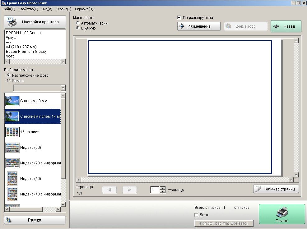Select the 'С нижнем полем 14 мм' thumbnail

[12, 116]
